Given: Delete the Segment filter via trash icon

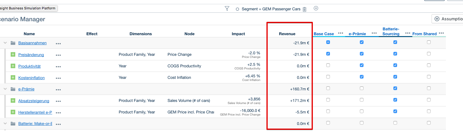Looking at the screenshot, I should point(304,9).
